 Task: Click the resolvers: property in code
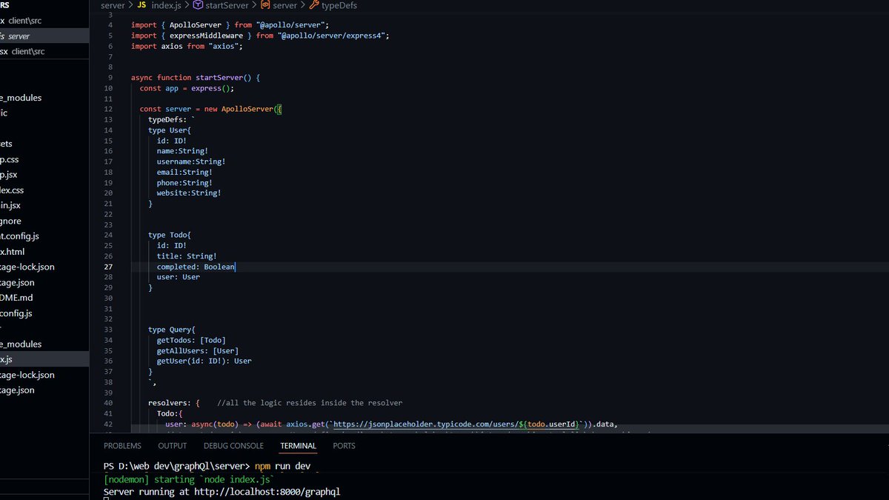(x=170, y=403)
